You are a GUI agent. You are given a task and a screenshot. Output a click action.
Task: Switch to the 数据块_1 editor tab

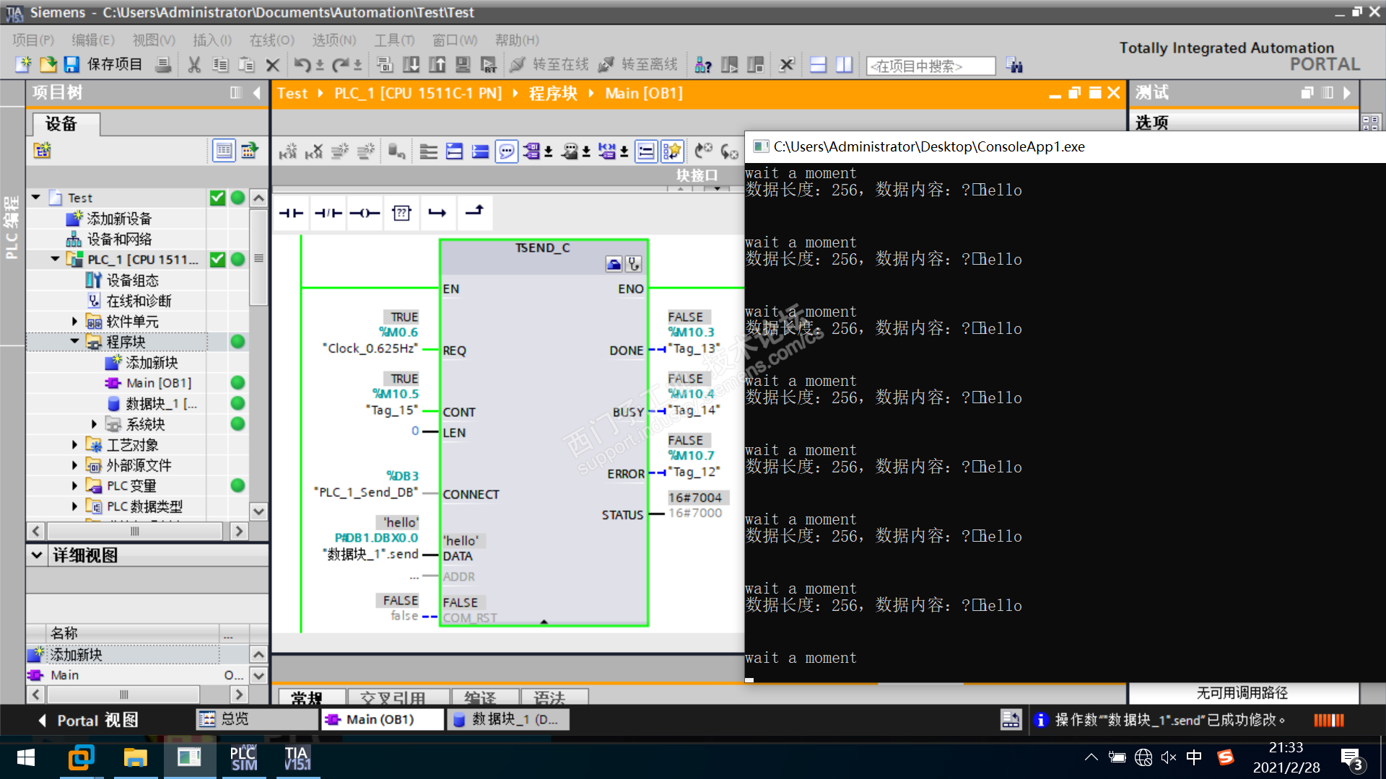[507, 719]
